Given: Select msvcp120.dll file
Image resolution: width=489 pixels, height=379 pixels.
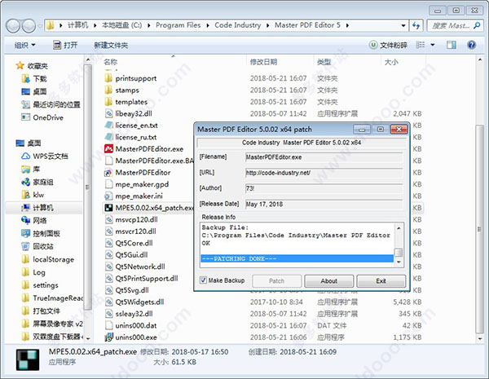Looking at the screenshot, I should click(x=136, y=219).
